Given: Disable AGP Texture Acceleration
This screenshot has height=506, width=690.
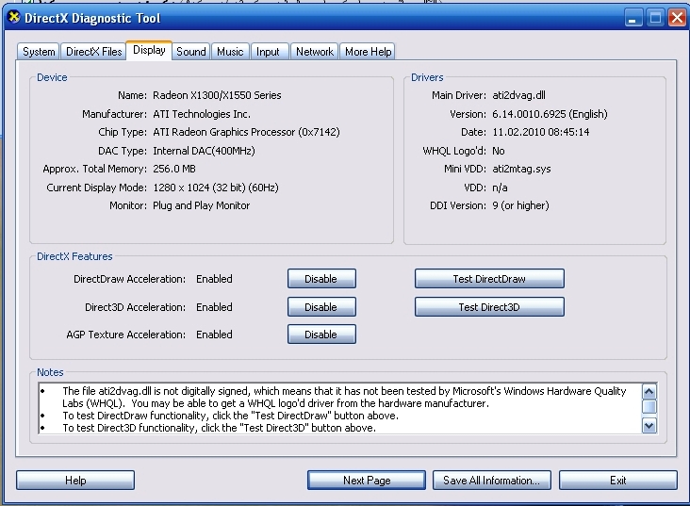Looking at the screenshot, I should pos(320,335).
